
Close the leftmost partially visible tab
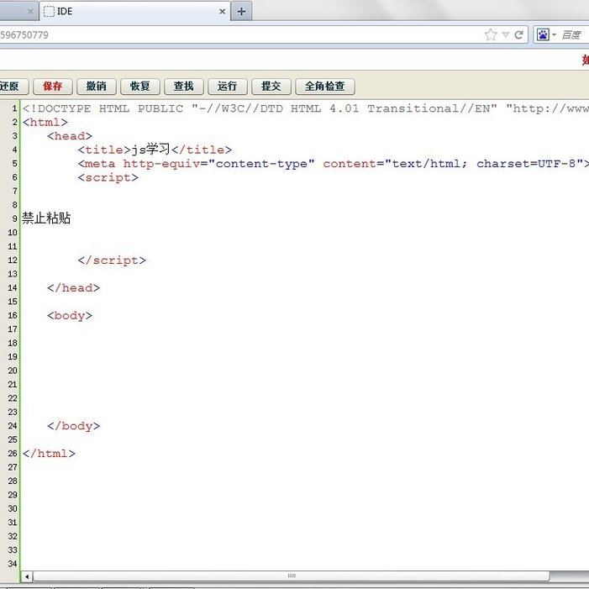coord(30,12)
